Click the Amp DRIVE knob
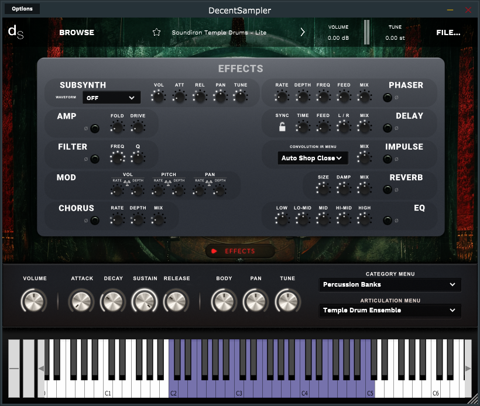The image size is (480, 406). click(x=138, y=128)
